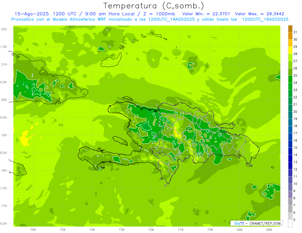Click the "Temperatura (C,somb.)" chart title

[x=154, y=6]
